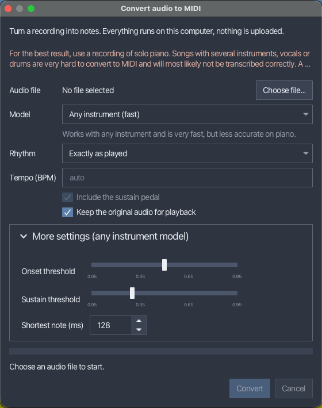322x408 pixels.
Task: Decrease Shortest note with down arrow
Action: tap(139, 330)
